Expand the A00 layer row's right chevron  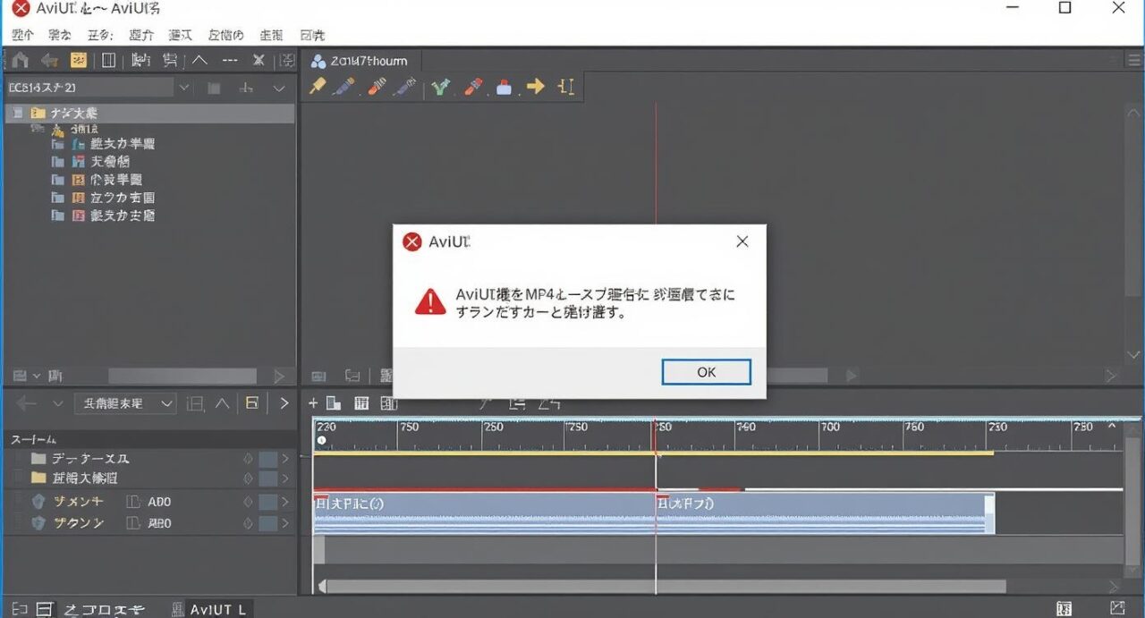click(x=286, y=502)
